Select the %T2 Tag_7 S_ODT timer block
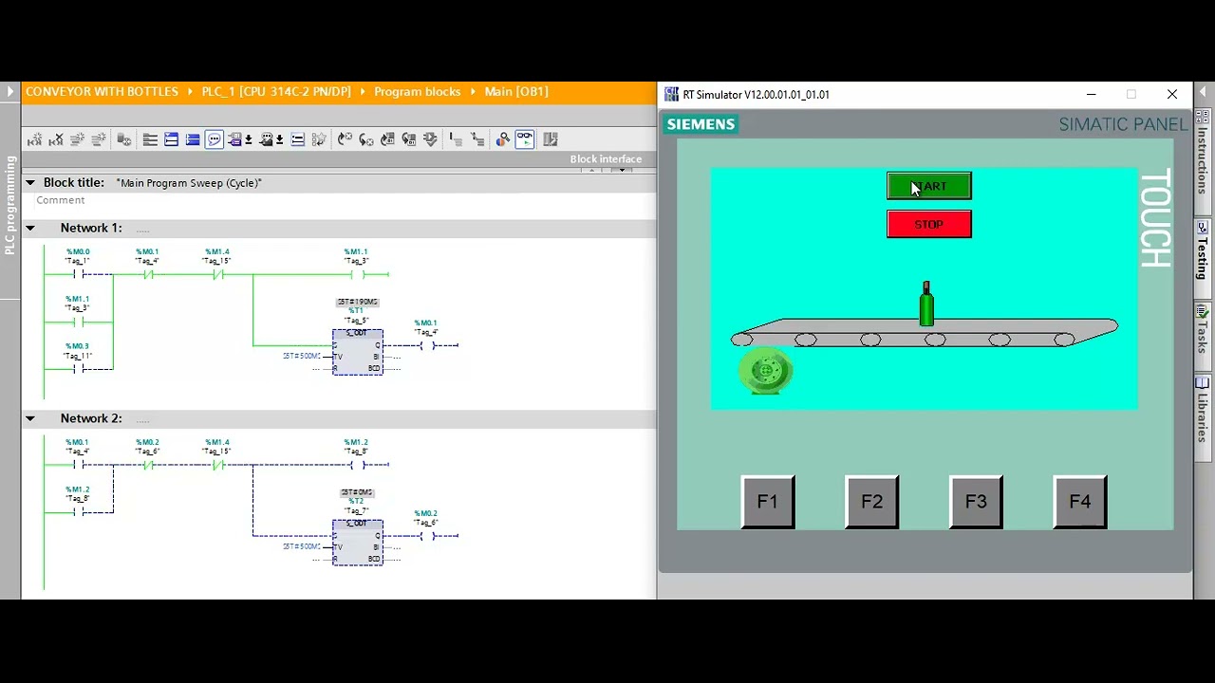Image resolution: width=1215 pixels, height=683 pixels. click(x=357, y=543)
